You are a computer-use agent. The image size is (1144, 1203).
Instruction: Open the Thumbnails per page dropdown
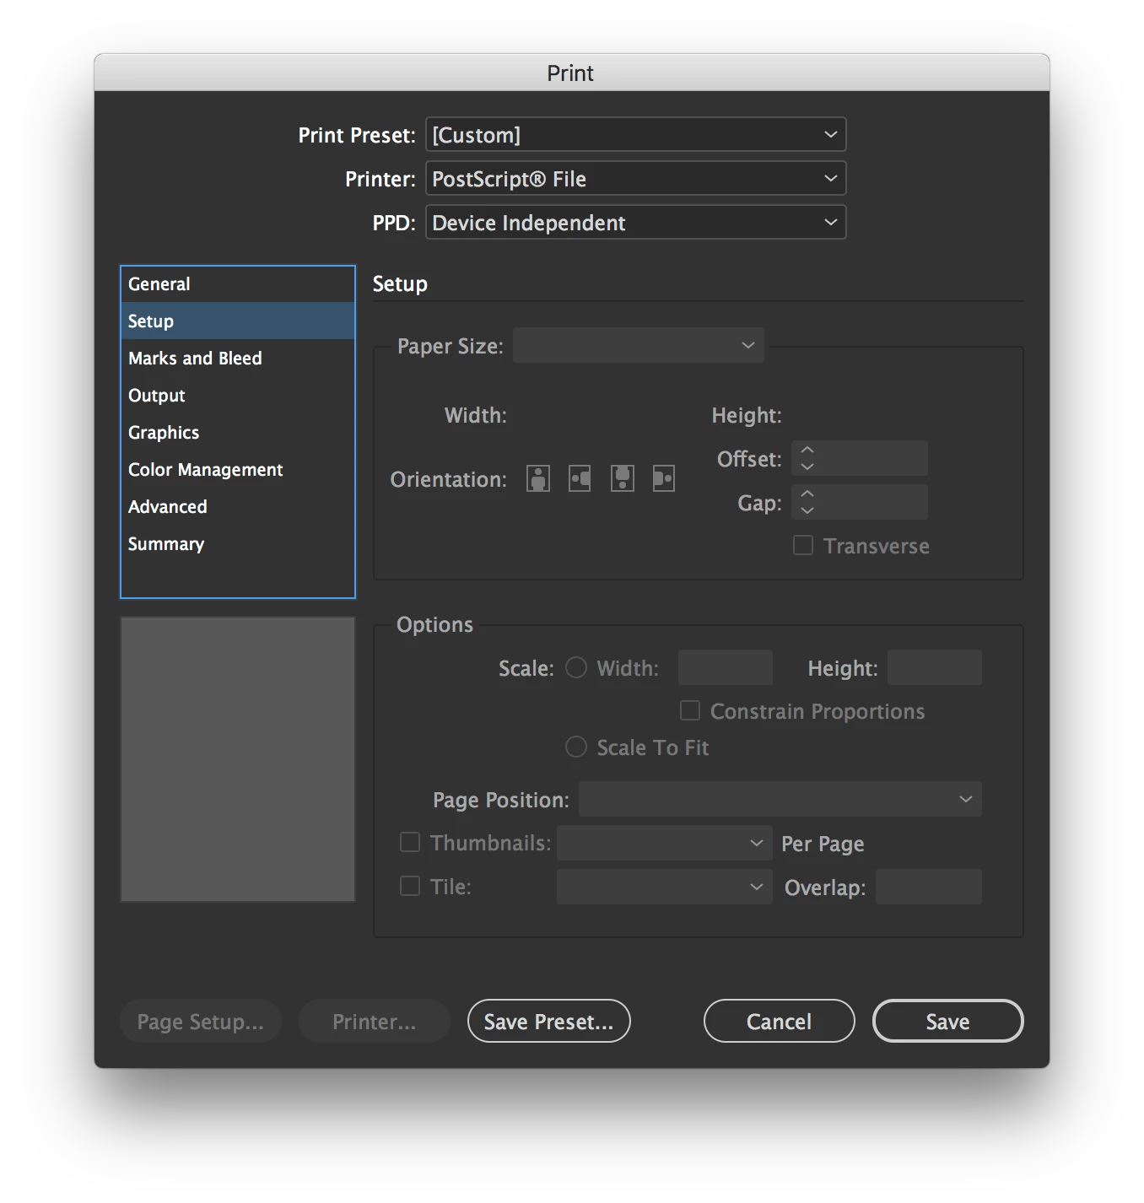[665, 843]
